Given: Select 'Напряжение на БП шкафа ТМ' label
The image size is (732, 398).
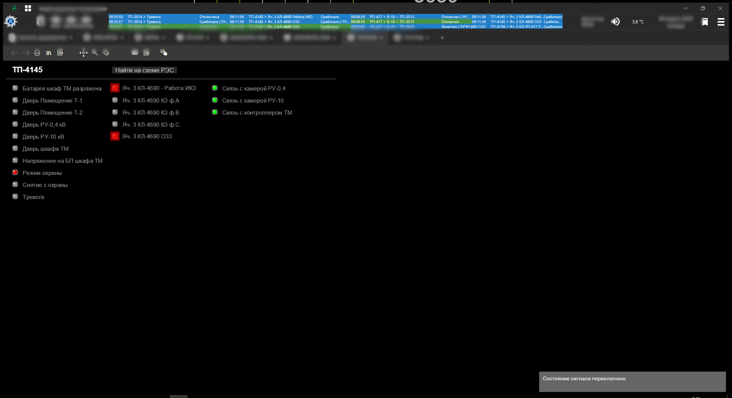Looking at the screenshot, I should coord(63,161).
